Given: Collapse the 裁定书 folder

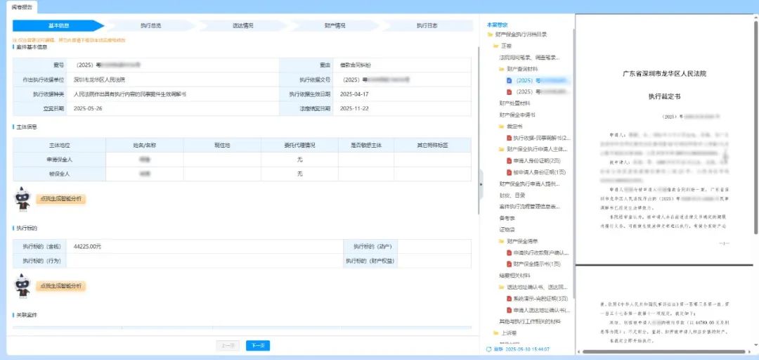Looking at the screenshot, I should coord(502,126).
